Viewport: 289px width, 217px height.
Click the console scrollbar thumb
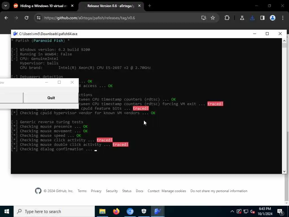point(284,45)
